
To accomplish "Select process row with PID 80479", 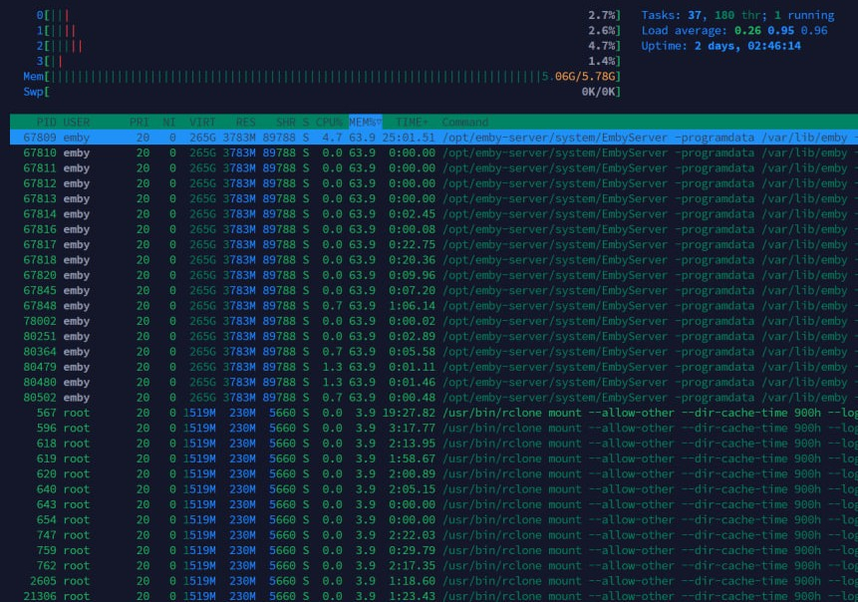I will point(433,367).
